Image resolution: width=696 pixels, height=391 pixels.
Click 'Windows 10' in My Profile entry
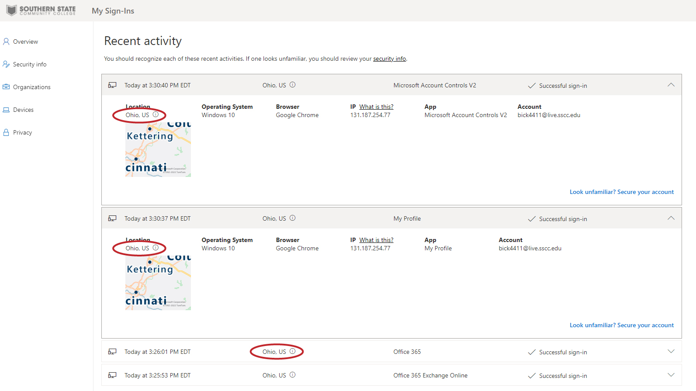218,248
